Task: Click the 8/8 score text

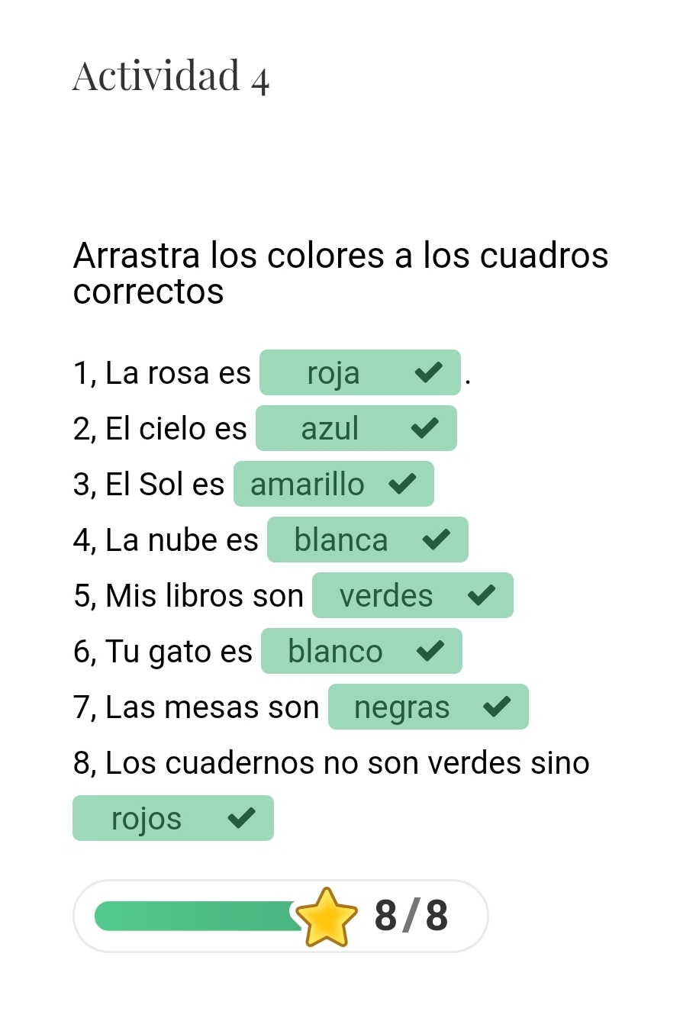Action: (x=411, y=916)
